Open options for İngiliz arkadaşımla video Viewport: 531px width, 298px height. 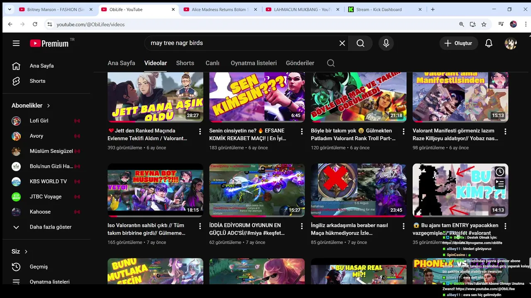(x=403, y=226)
